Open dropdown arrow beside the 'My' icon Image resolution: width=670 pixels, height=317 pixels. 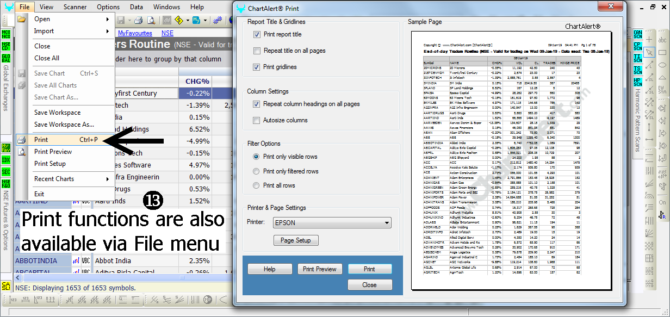205,21
